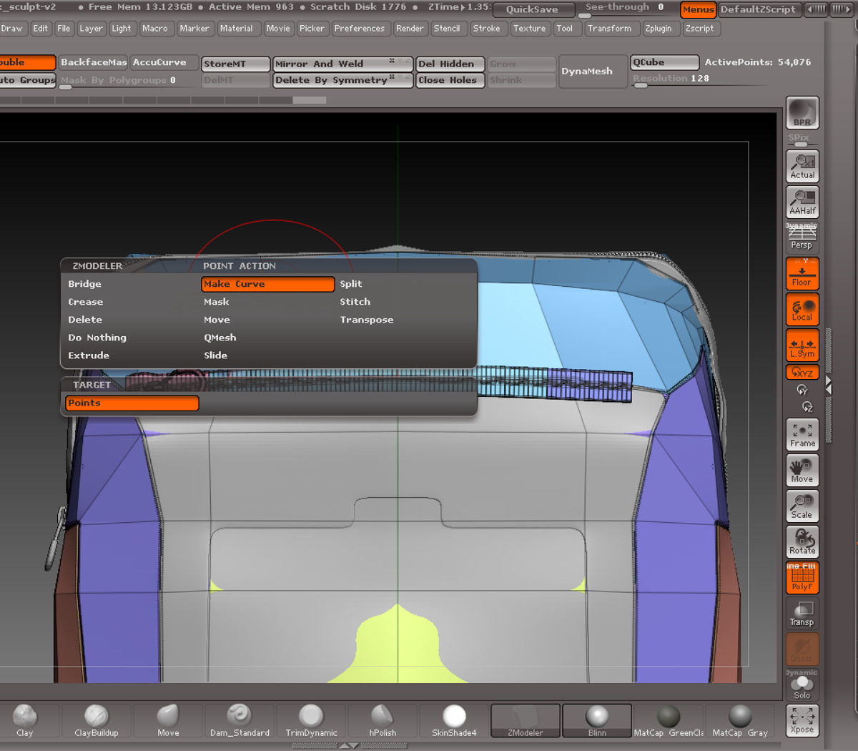Choose the MatCap GreenClay material

coord(669,720)
